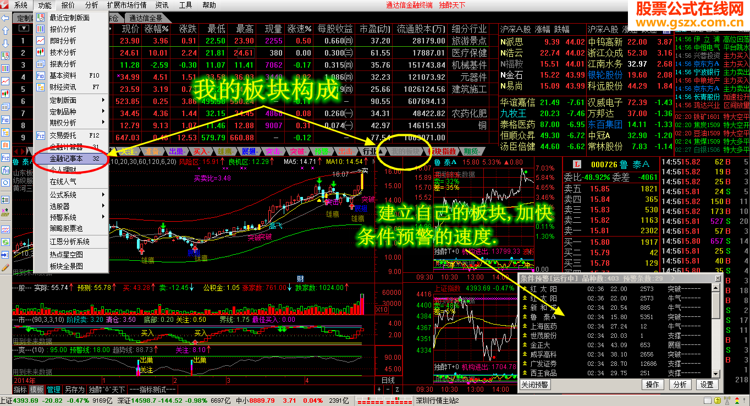Open the 分析 menu
750x406 pixels.
point(92,5)
